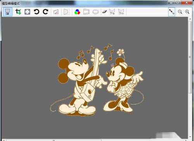The image size is (194, 141).
Task: Click the remove region minus icon
Action: pos(121,12)
